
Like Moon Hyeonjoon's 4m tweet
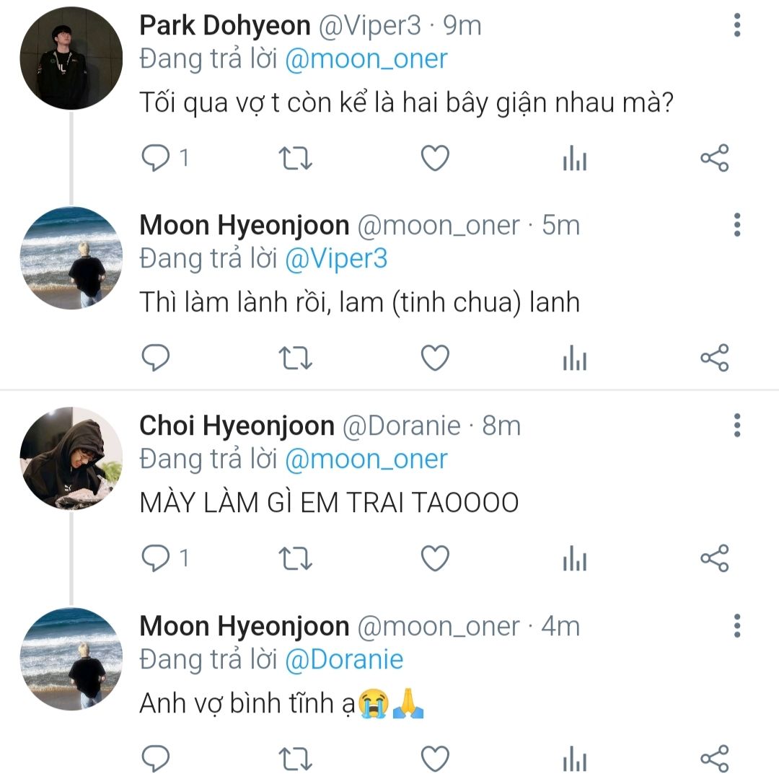435,758
